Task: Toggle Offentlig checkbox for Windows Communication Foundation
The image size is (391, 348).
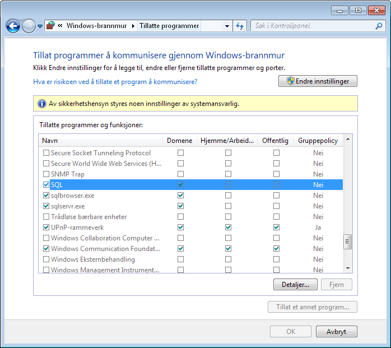Action: click(x=276, y=248)
